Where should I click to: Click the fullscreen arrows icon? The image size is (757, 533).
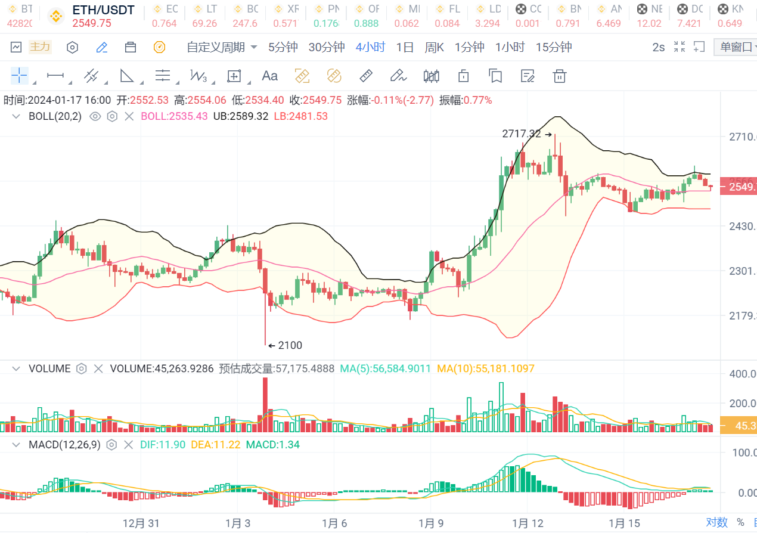[x=680, y=47]
